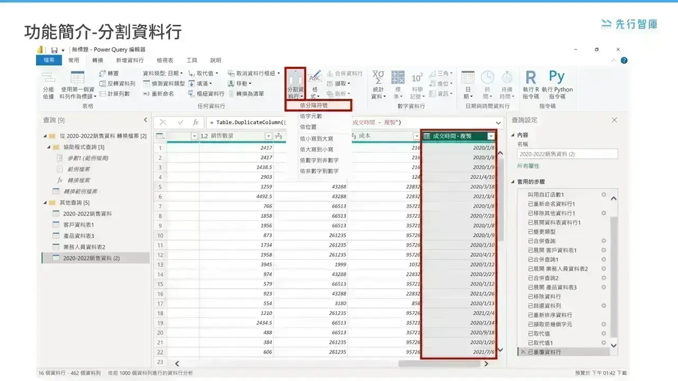
Task: Click the All Properties (所有屬性) link
Action: click(528, 166)
